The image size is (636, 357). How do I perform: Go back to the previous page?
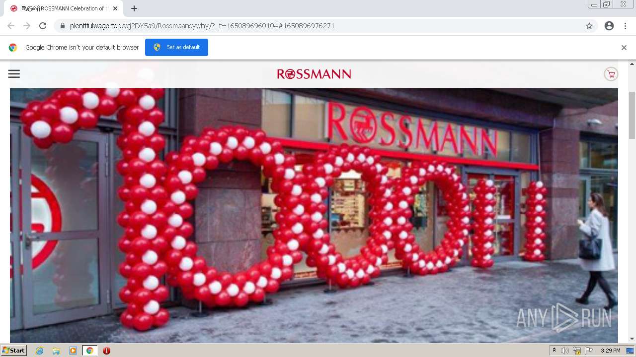[x=11, y=26]
